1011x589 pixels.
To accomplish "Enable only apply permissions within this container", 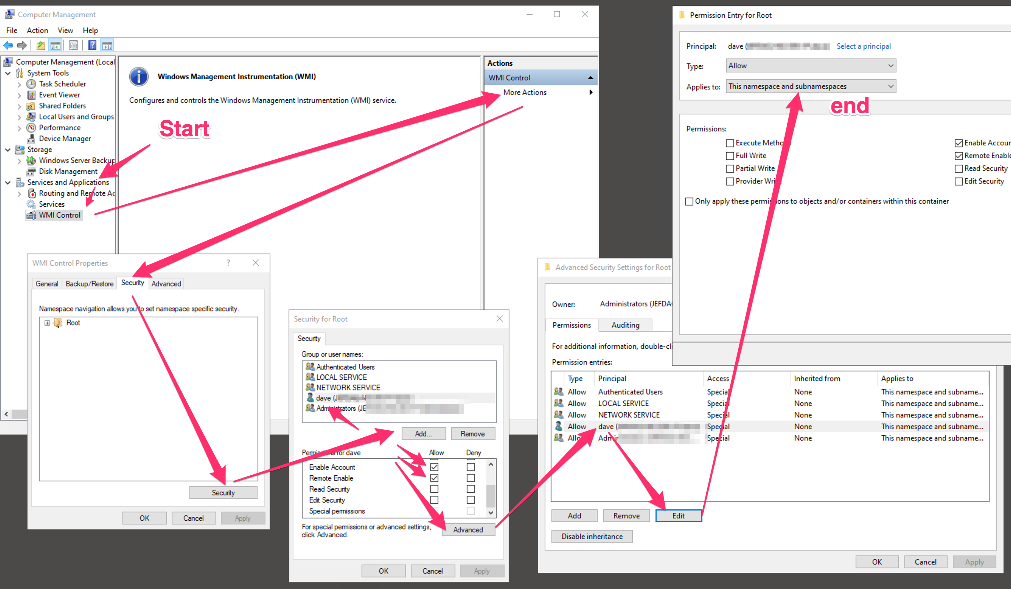I will pos(689,201).
